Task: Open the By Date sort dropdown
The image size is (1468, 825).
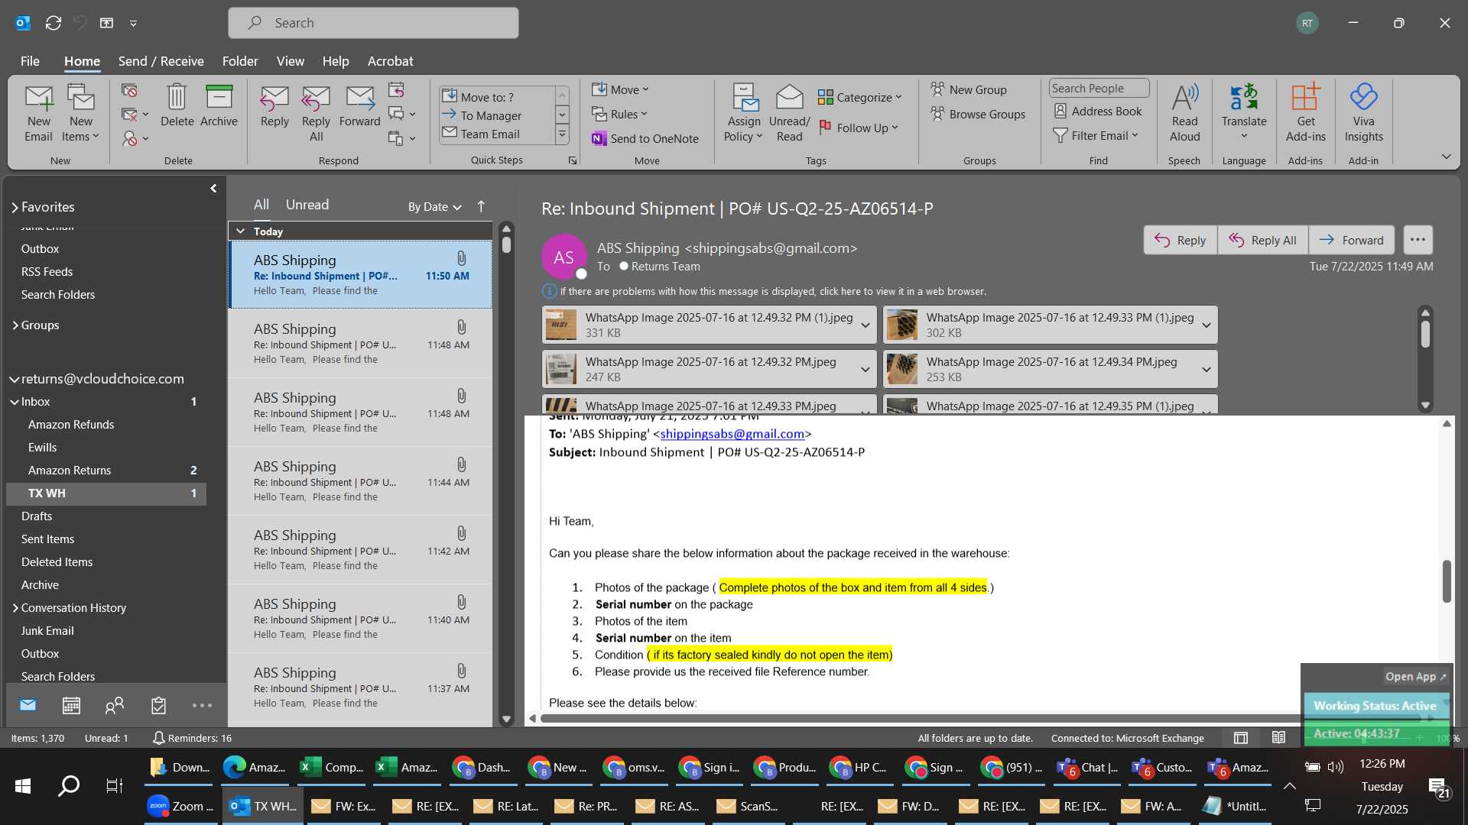Action: [434, 206]
